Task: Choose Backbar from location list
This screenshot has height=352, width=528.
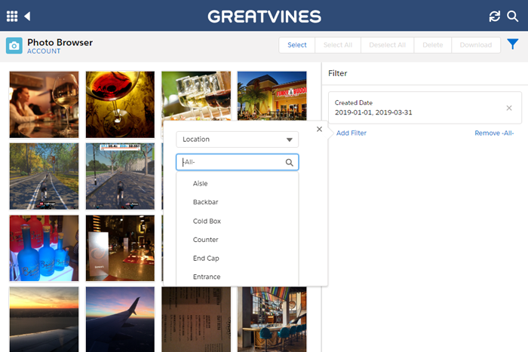Action: coord(205,203)
